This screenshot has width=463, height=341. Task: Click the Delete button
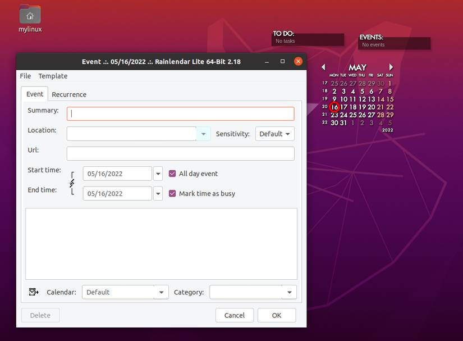[40, 315]
